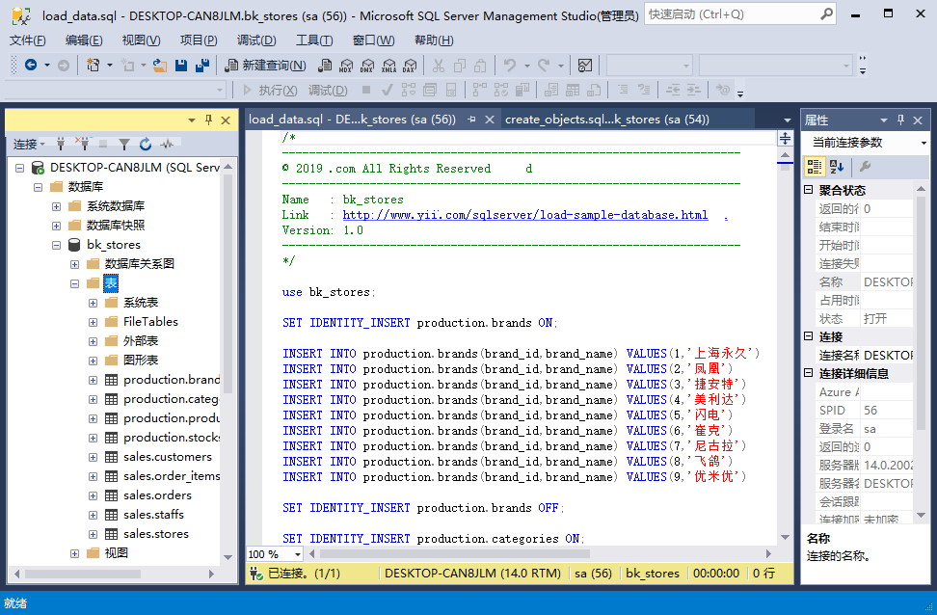Click the Parse checkmark icon
This screenshot has width=937, height=615.
[x=388, y=90]
